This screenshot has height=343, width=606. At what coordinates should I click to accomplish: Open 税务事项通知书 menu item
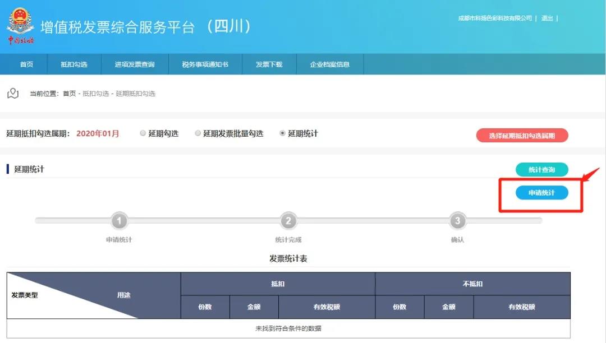tap(205, 64)
